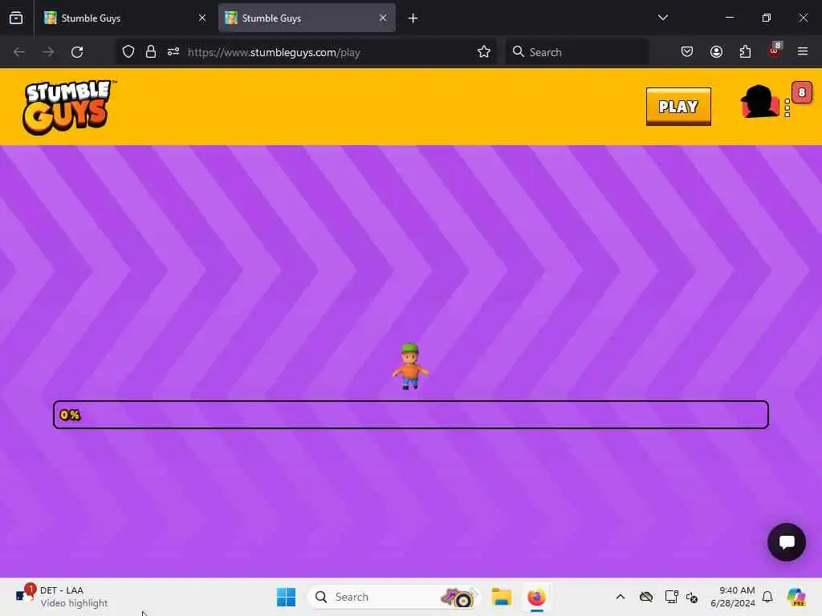
Task: Click the Stumble Guys logo
Action: (x=68, y=107)
